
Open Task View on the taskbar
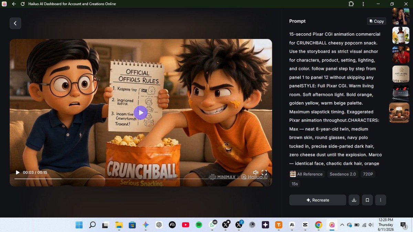105,225
